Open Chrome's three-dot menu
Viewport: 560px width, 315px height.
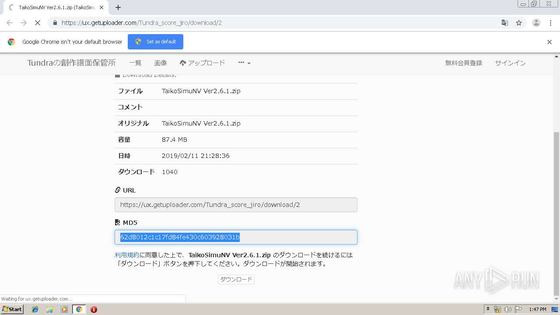(x=550, y=23)
